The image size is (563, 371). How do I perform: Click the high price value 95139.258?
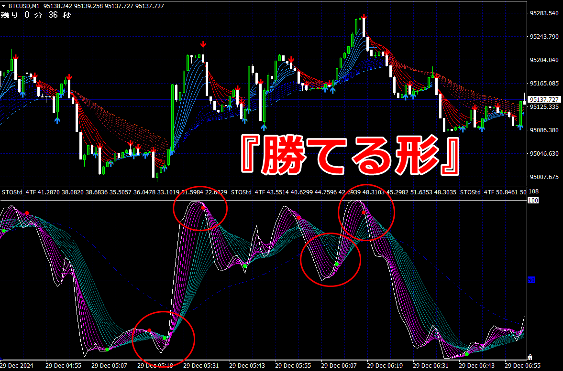(x=88, y=6)
